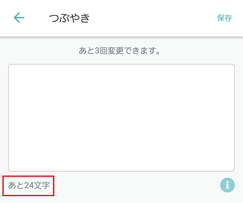Select the あと24文字 character counter
This screenshot has height=203, width=243.
click(29, 185)
